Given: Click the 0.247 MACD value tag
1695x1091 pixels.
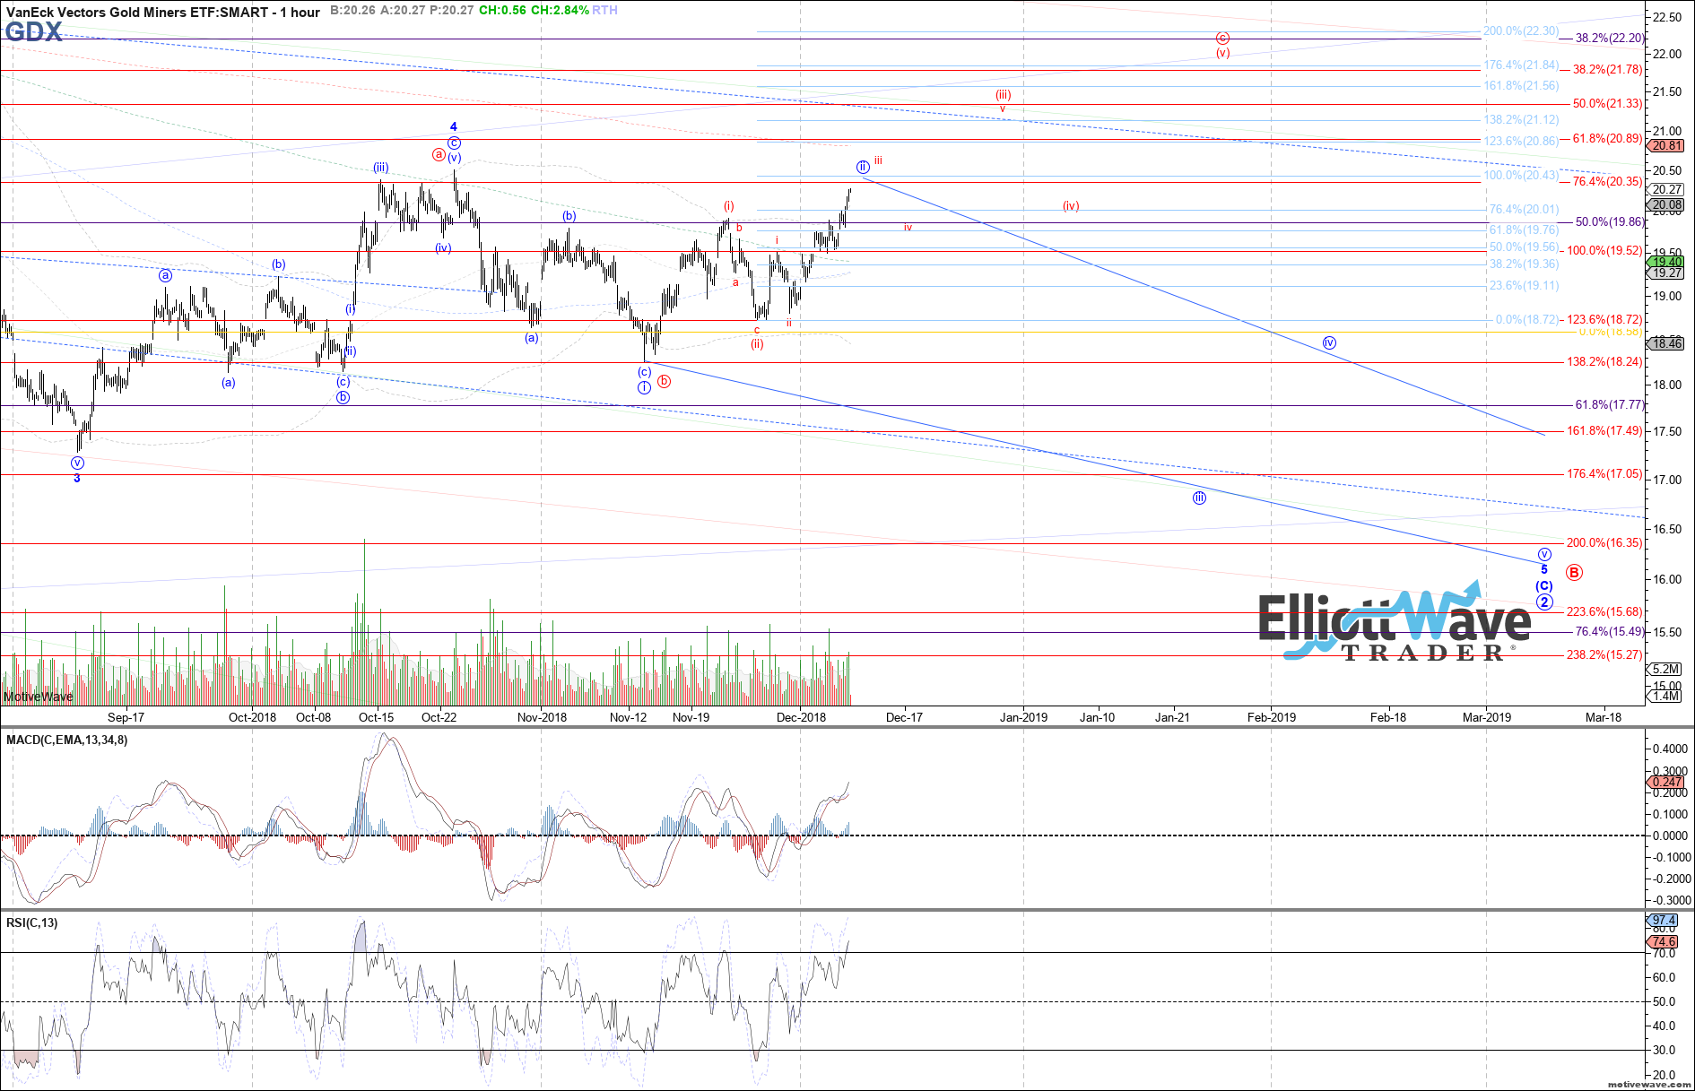Looking at the screenshot, I should (x=1667, y=782).
